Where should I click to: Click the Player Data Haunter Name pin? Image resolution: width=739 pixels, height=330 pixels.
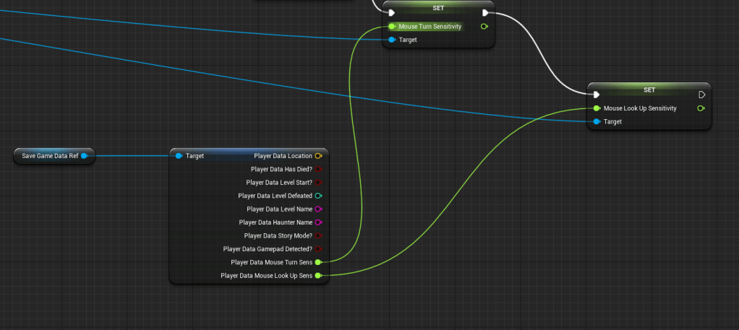(318, 222)
